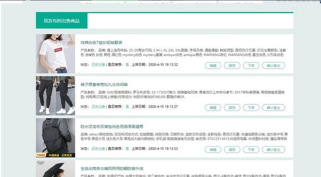Follow the 防水尼龙布双肩包纯色百搭滑面潮男 title link
This screenshot has width=321, height=177.
(112, 126)
